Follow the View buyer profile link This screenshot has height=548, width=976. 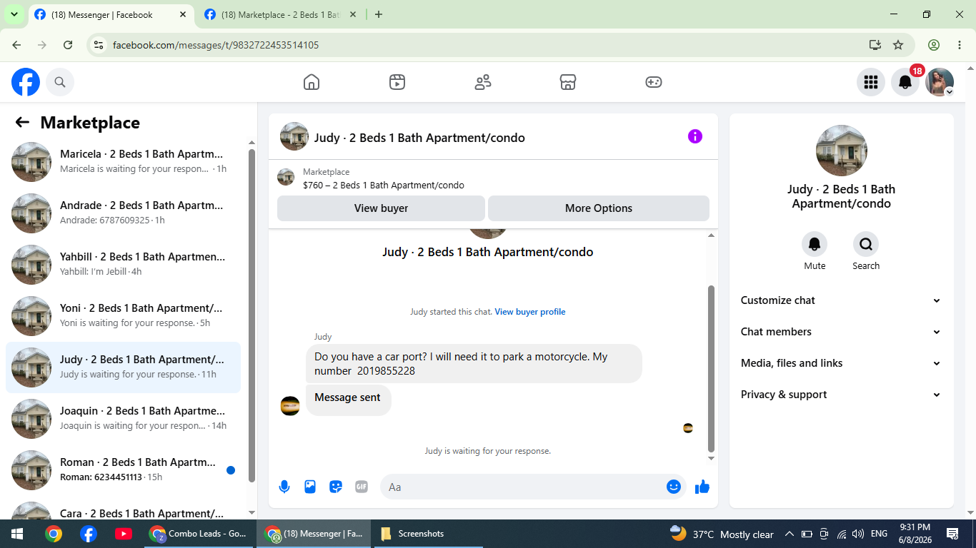pos(530,312)
